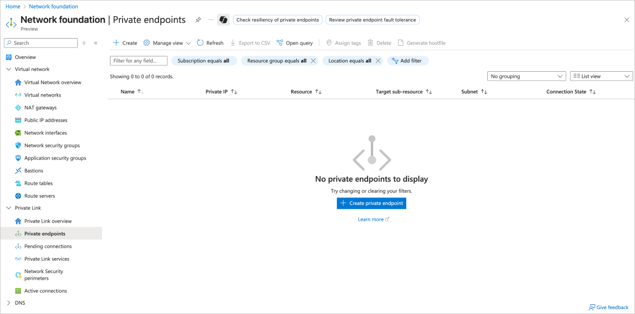Viewport: 635px width, 314px height.
Task: Go to Route tables in sidebar
Action: (x=38, y=183)
